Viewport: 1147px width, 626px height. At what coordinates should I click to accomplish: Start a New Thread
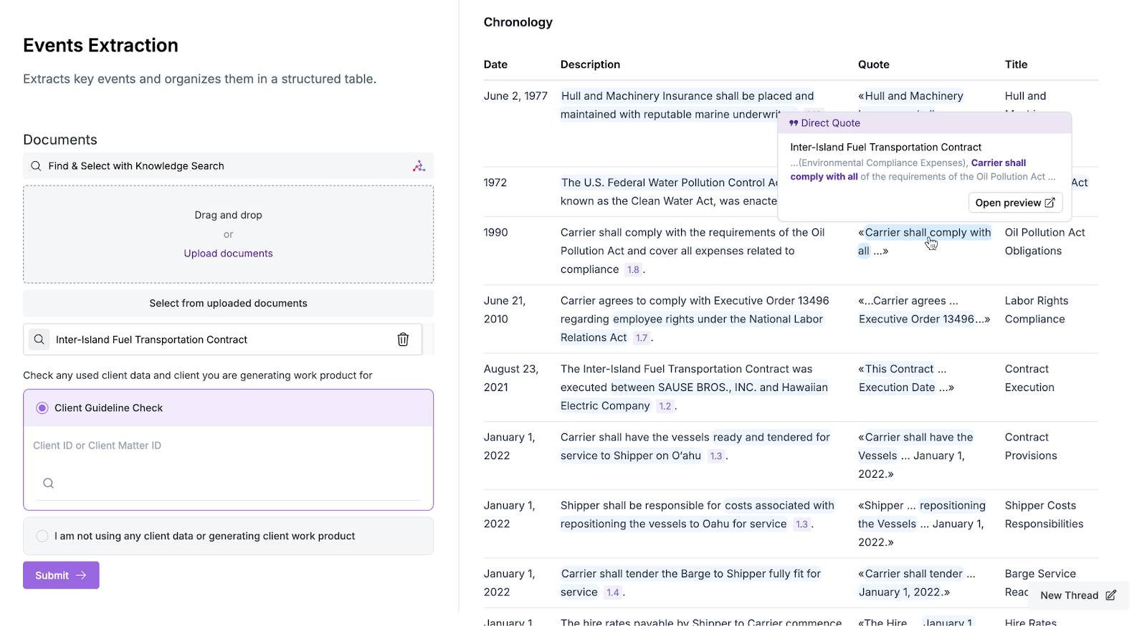[x=1078, y=595]
